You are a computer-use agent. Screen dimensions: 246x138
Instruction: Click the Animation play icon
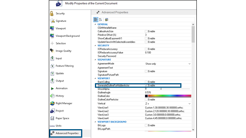52,89
